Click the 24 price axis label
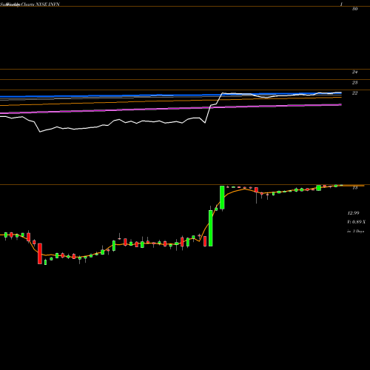Viewport: 370px width, 370px height. pos(354,73)
